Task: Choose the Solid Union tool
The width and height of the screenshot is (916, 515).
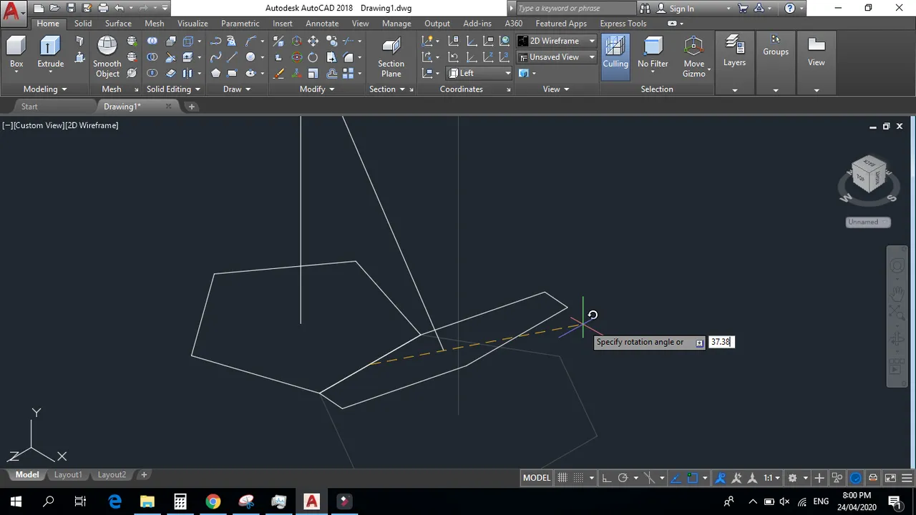Action: tap(152, 41)
